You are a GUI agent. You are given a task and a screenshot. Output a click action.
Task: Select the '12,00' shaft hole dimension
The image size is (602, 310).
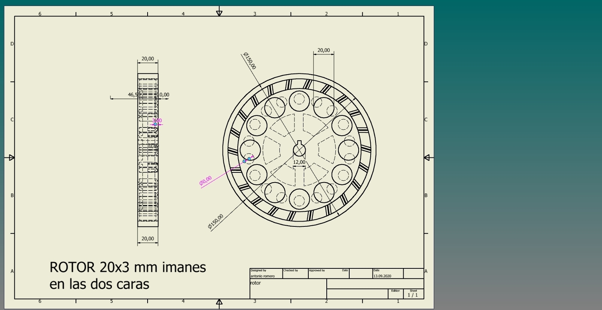coord(299,162)
